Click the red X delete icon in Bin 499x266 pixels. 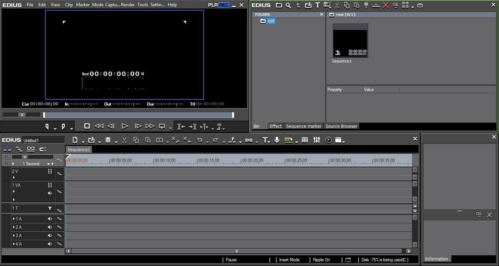[x=385, y=5]
